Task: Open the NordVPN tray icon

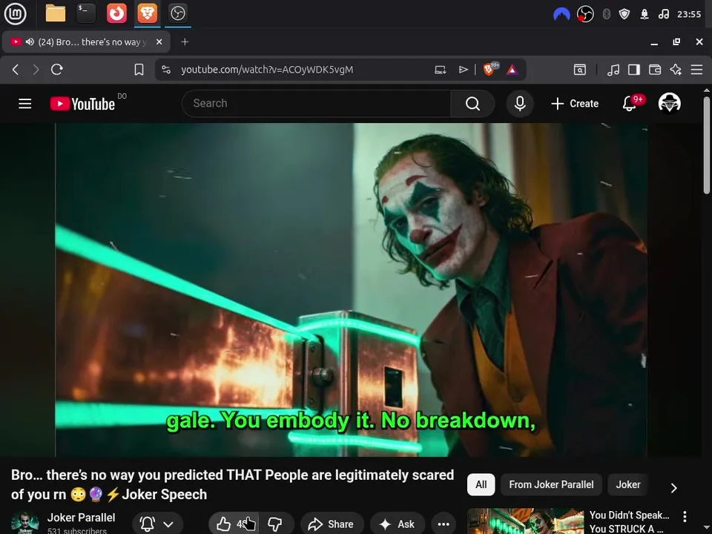Action: (x=561, y=15)
